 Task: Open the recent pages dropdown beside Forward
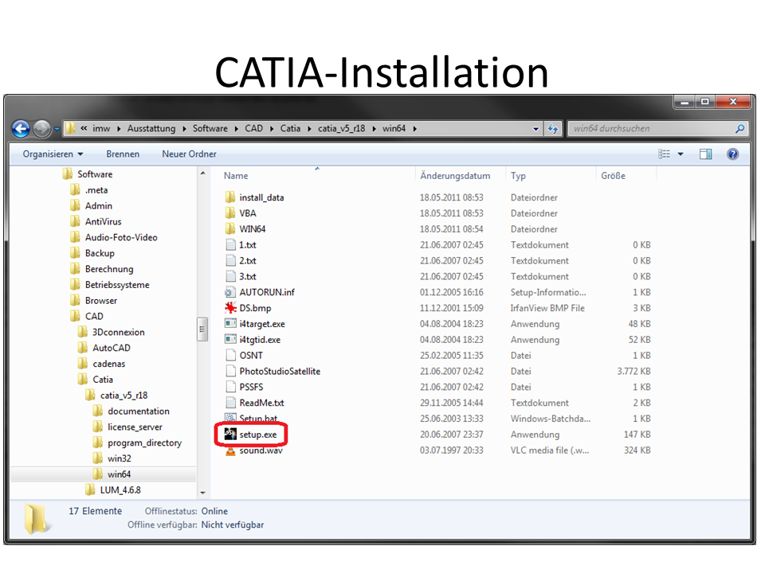click(57, 129)
